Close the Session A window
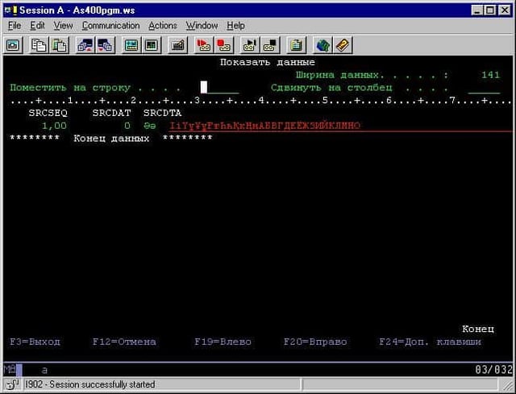This screenshot has width=516, height=394. click(x=505, y=10)
